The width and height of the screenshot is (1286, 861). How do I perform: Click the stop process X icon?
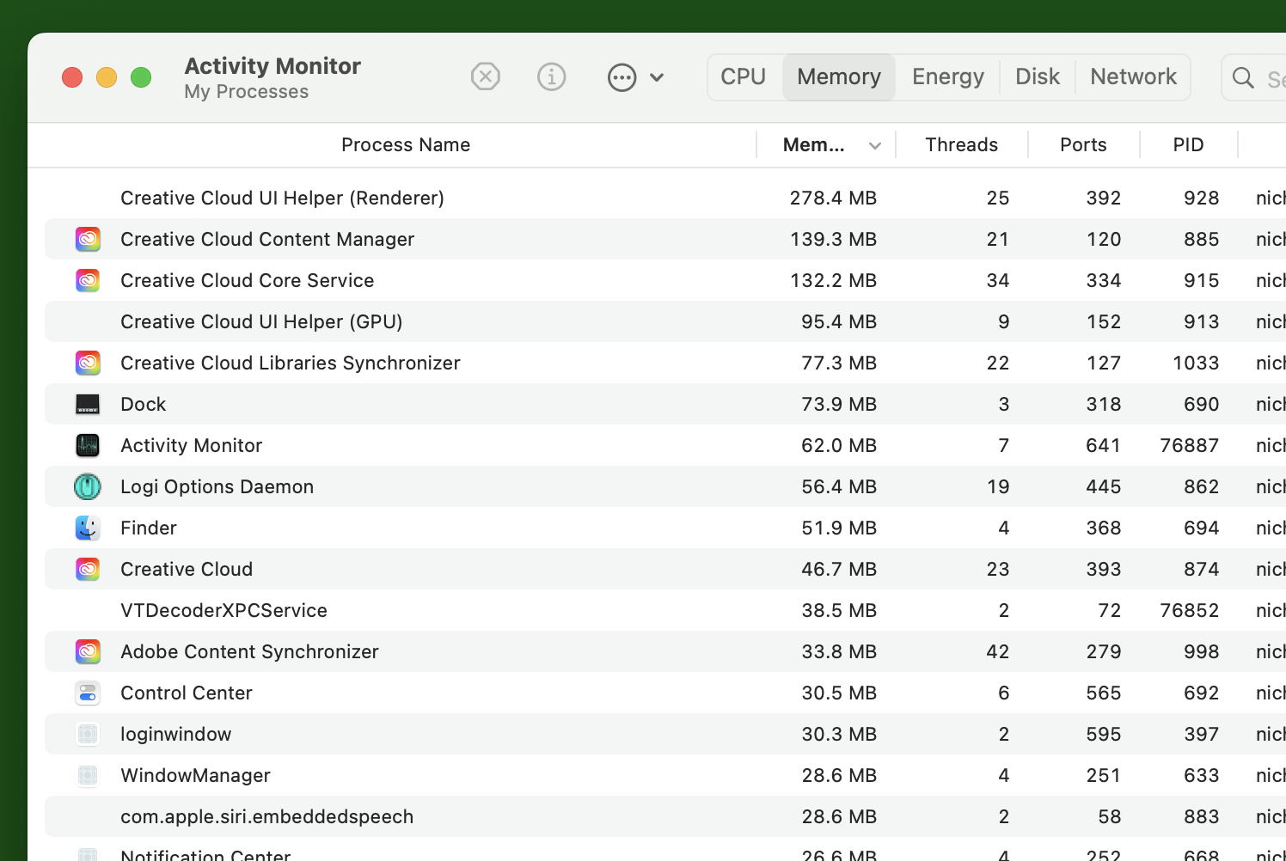pos(486,76)
